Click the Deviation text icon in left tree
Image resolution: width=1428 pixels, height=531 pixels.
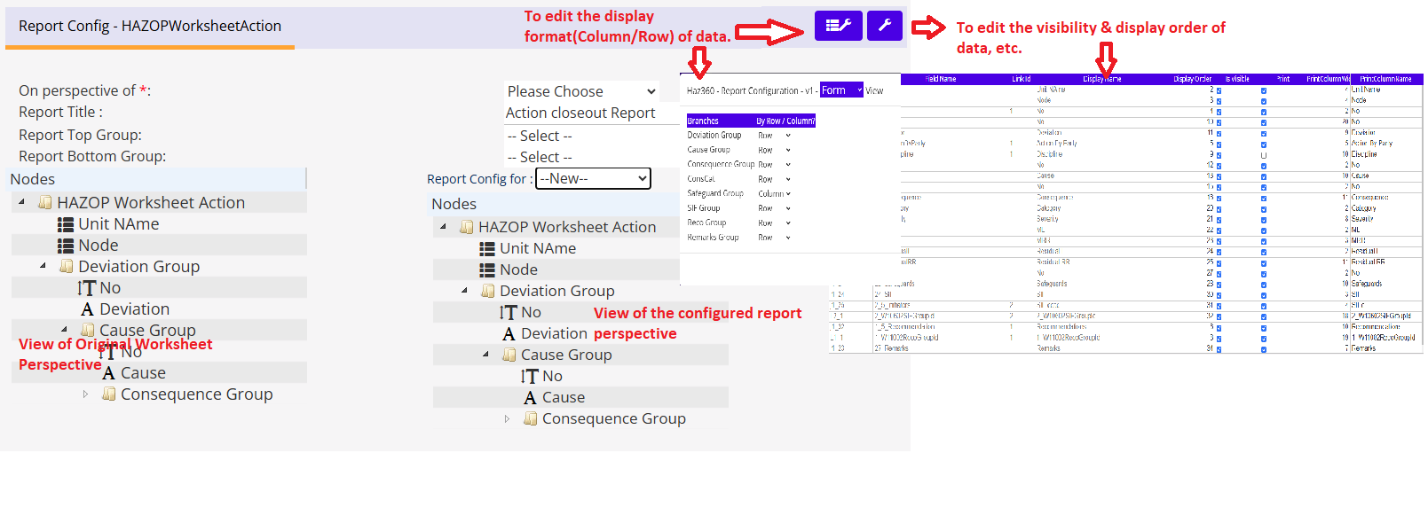87,309
